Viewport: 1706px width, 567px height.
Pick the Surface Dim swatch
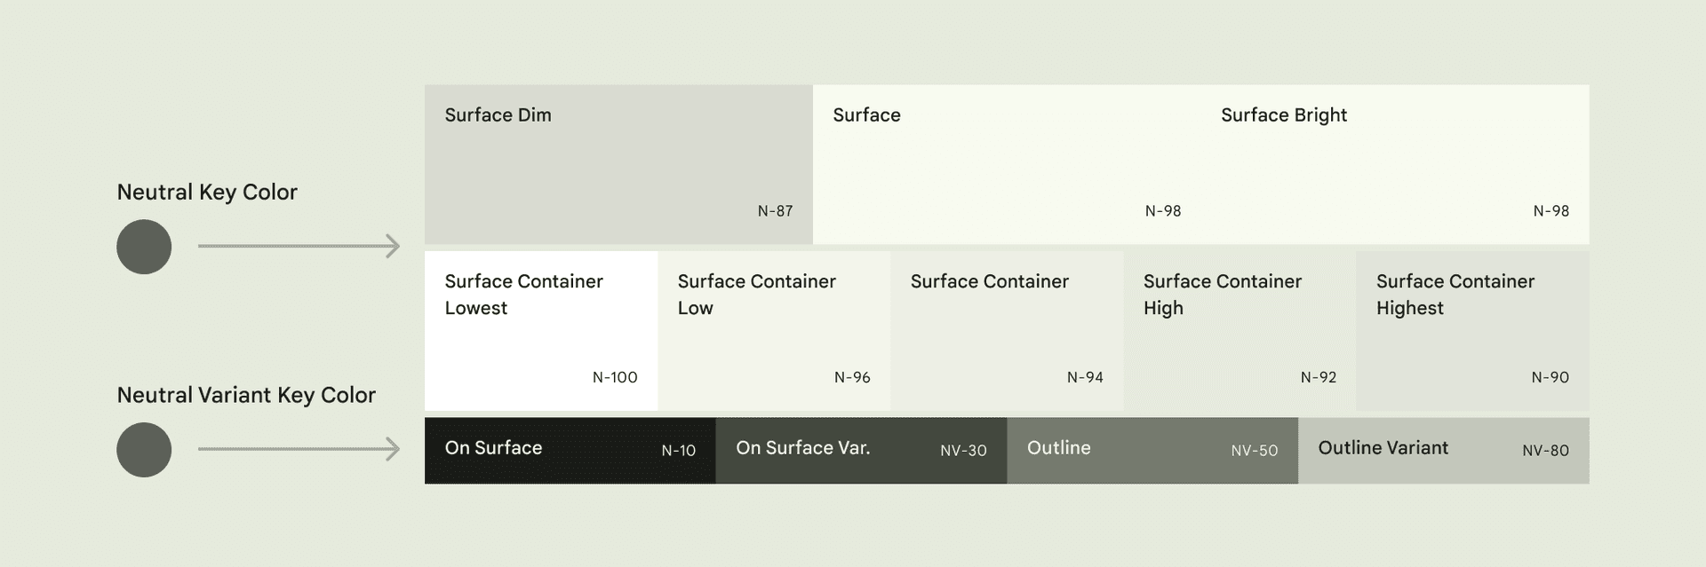pyautogui.click(x=618, y=164)
